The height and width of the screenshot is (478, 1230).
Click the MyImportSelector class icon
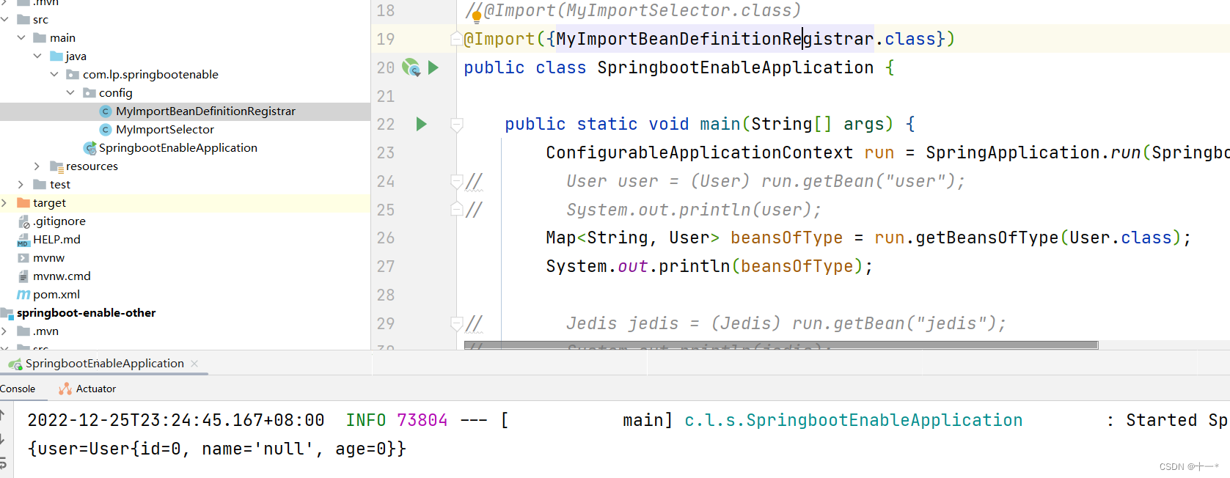coord(106,130)
